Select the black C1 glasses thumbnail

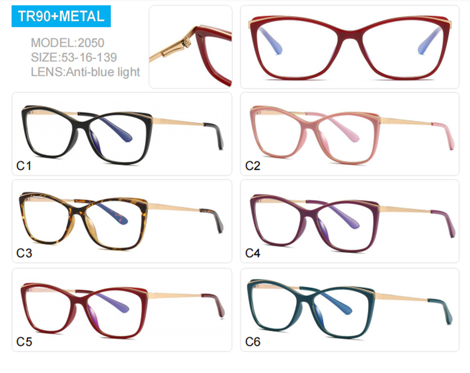point(122,134)
